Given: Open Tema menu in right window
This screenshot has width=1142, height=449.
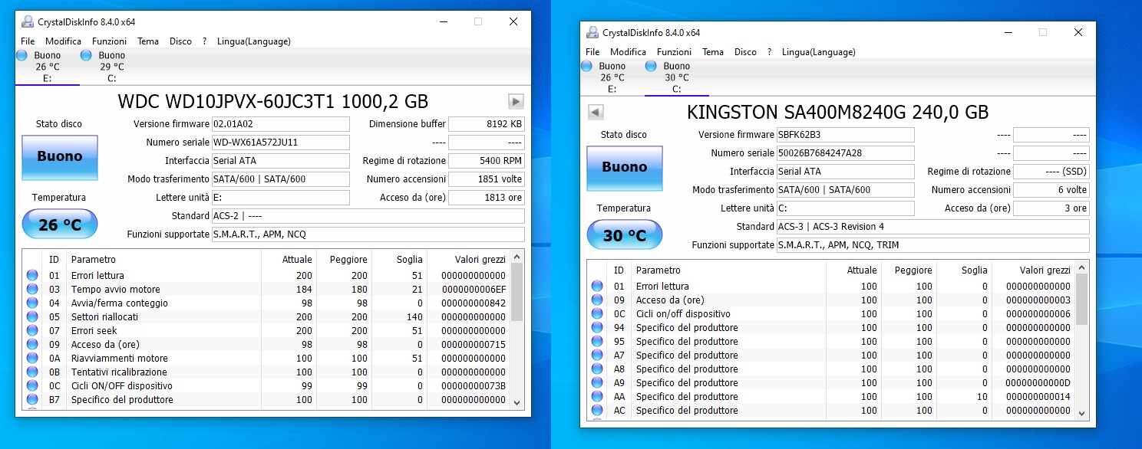Looking at the screenshot, I should (x=713, y=52).
